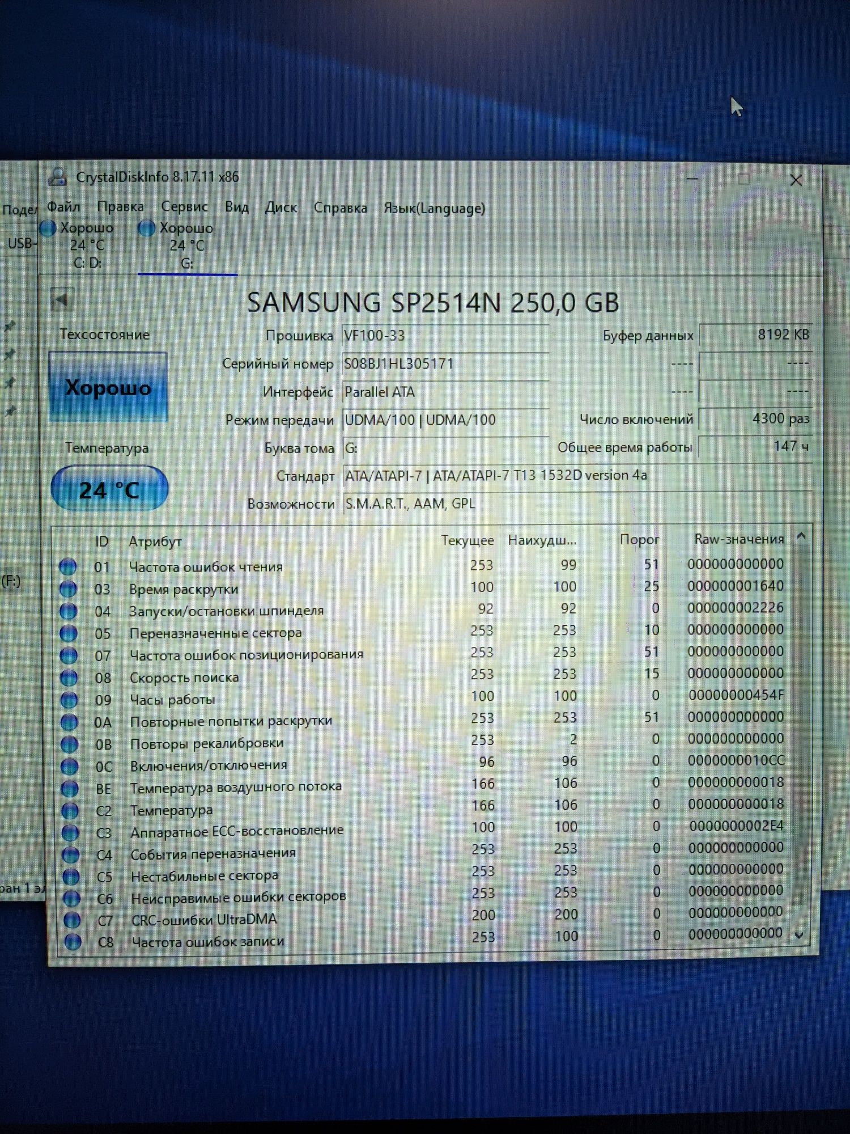Click status circle for attribute 0B
Viewport: 850px width, 1134px height.
pos(69,744)
